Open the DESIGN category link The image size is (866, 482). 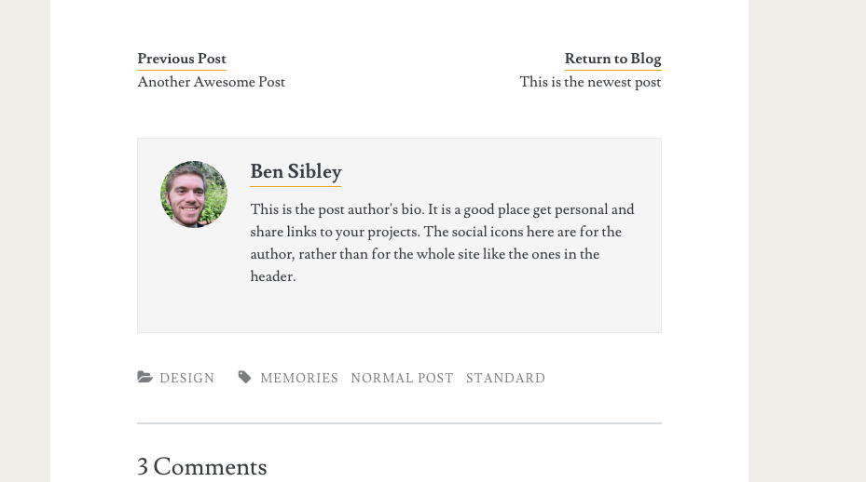click(x=186, y=378)
